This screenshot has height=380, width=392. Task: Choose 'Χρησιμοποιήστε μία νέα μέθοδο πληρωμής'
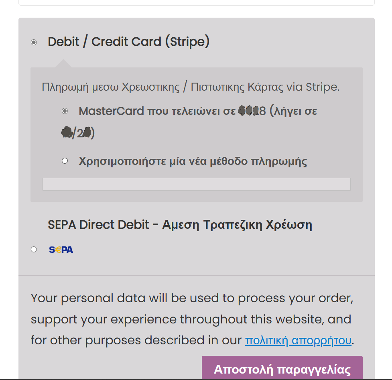point(65,161)
